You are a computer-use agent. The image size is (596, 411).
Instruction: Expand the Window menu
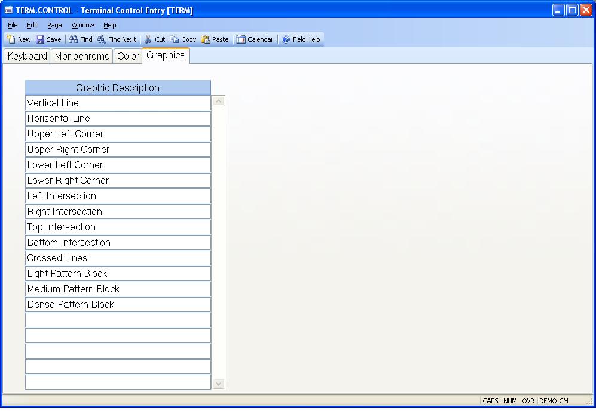(x=82, y=25)
